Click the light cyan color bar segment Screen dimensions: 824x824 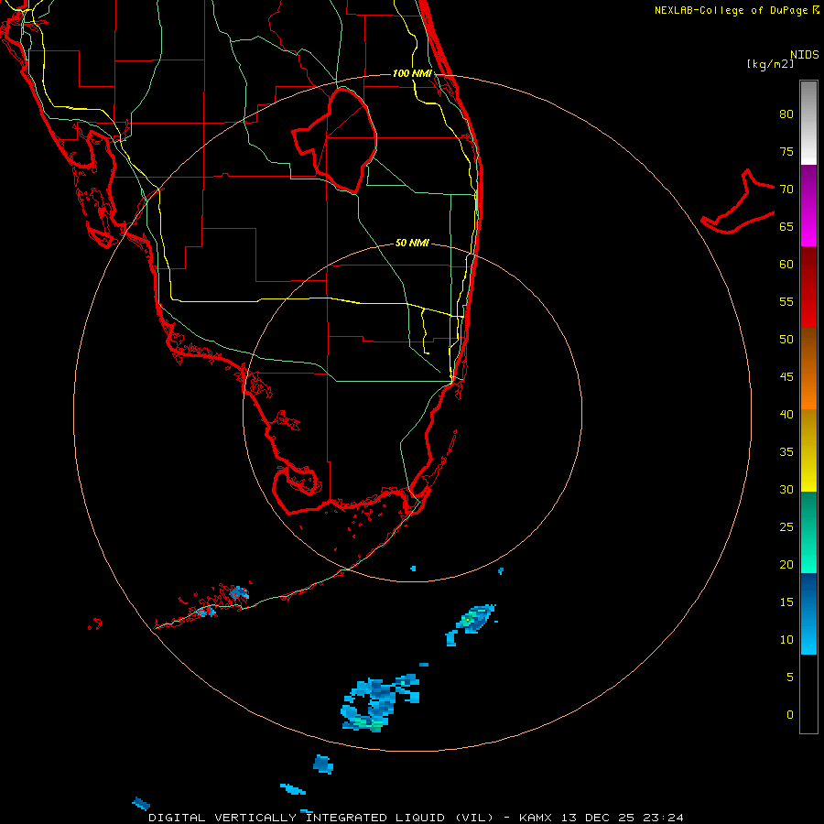808,634
